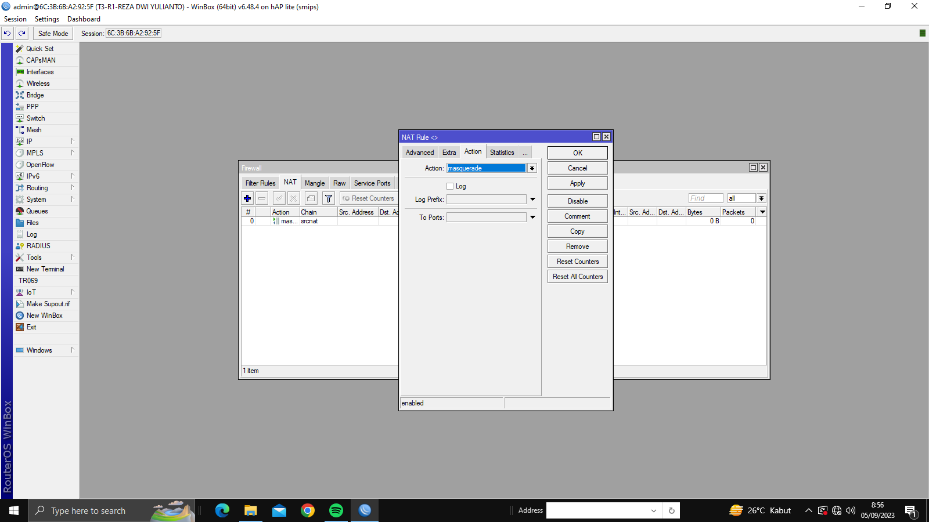The image size is (929, 522).
Task: Click the Remove button in NAT Rule
Action: (x=578, y=246)
